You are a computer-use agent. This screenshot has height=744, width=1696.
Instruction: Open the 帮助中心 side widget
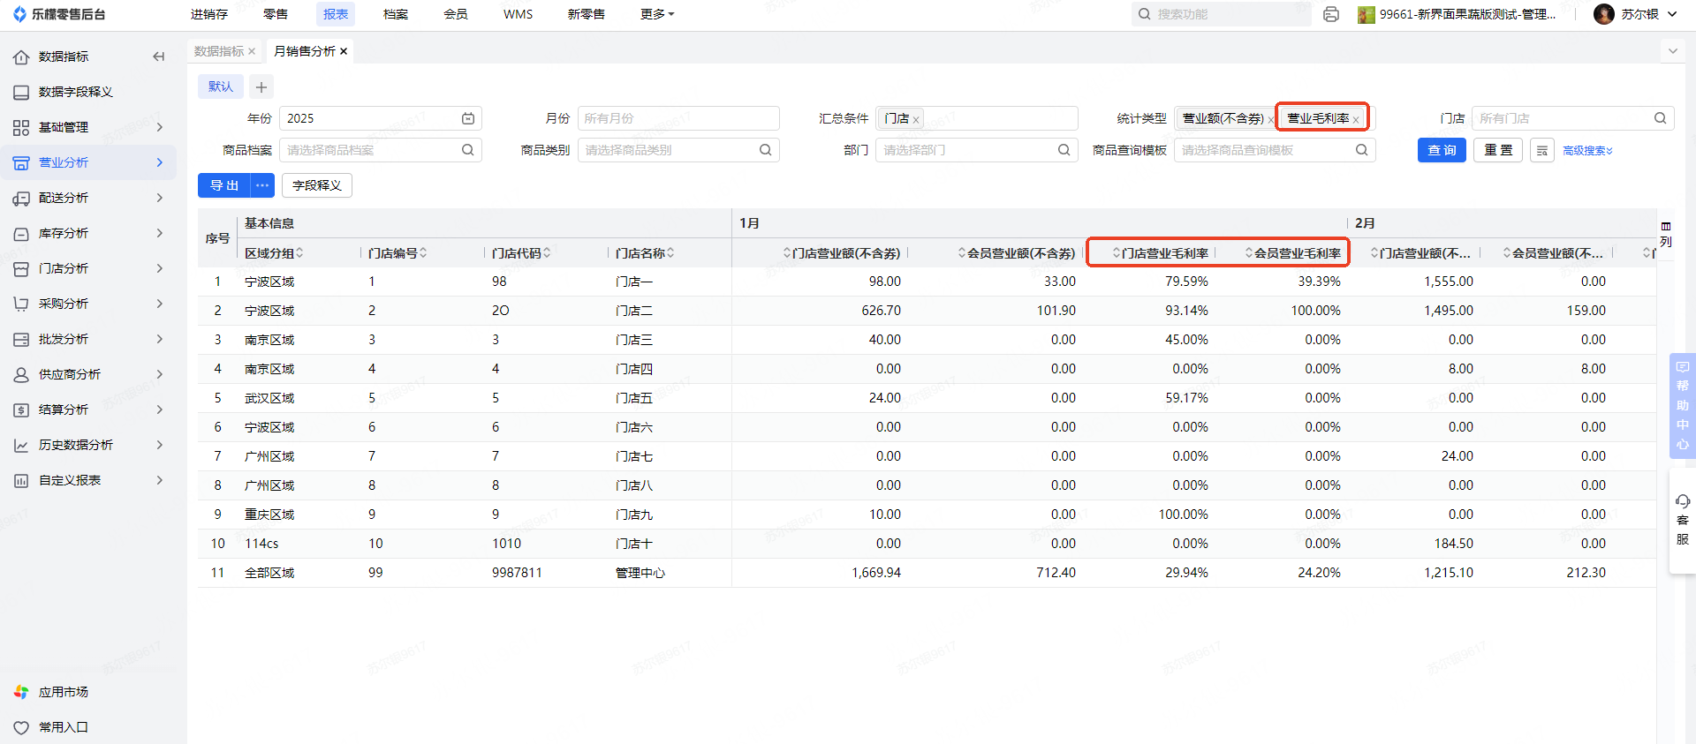coord(1683,405)
